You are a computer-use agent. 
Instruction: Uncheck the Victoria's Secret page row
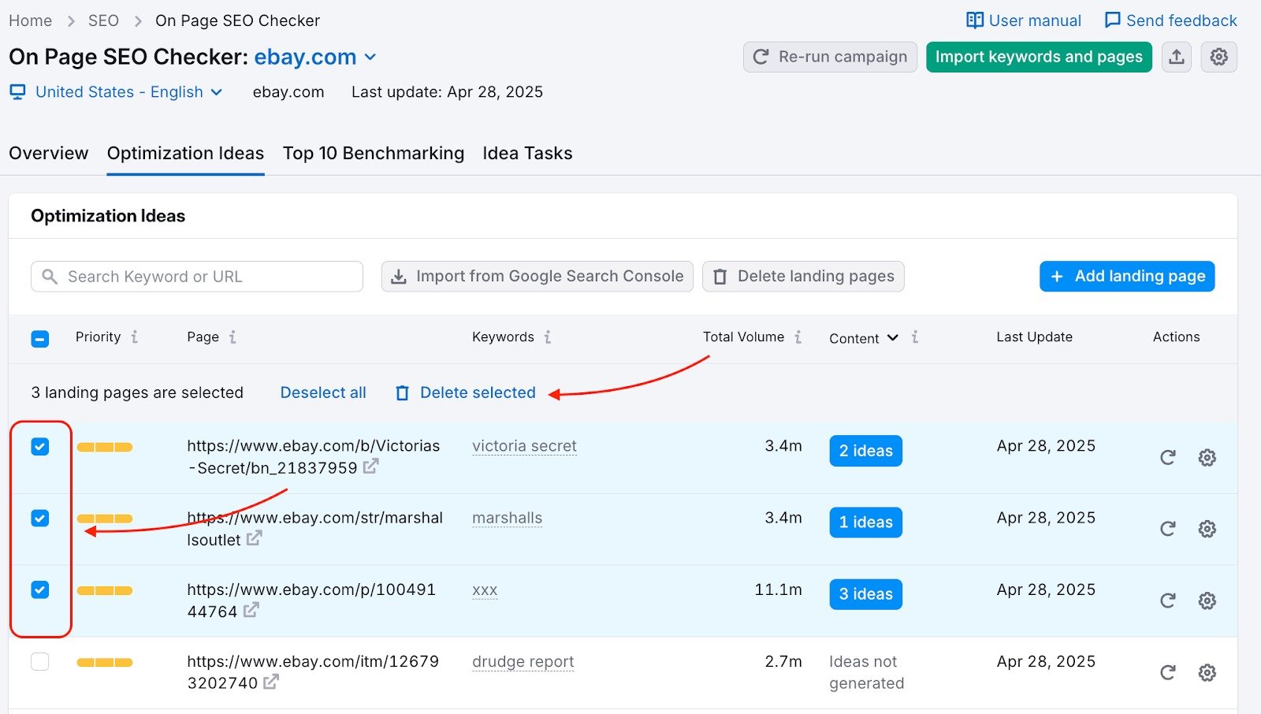coord(39,446)
